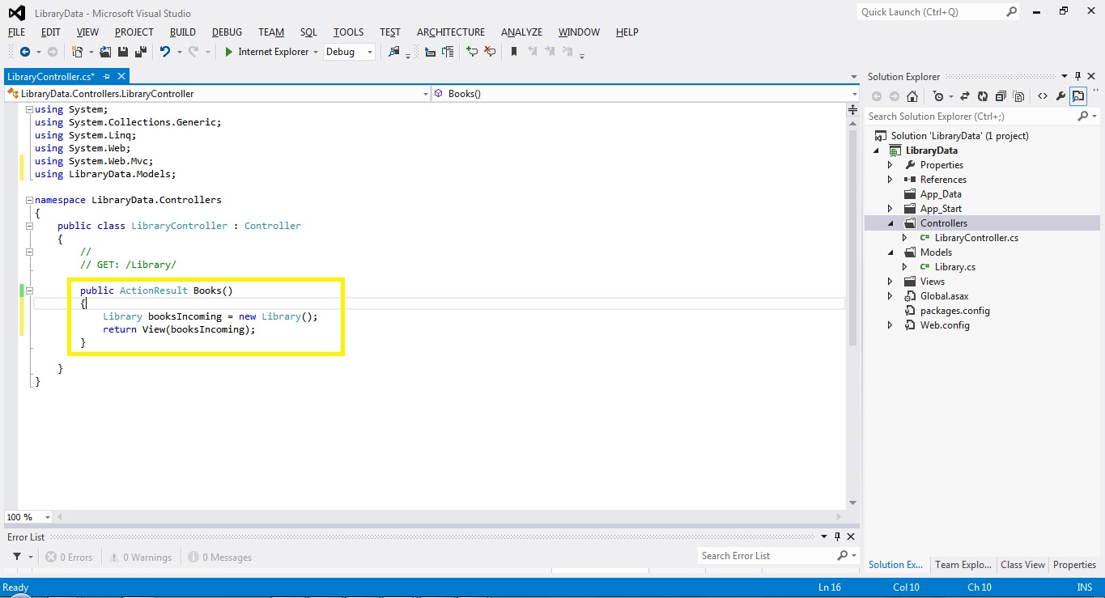Save the current file using the floppy icon
The width and height of the screenshot is (1105, 598).
(x=123, y=52)
